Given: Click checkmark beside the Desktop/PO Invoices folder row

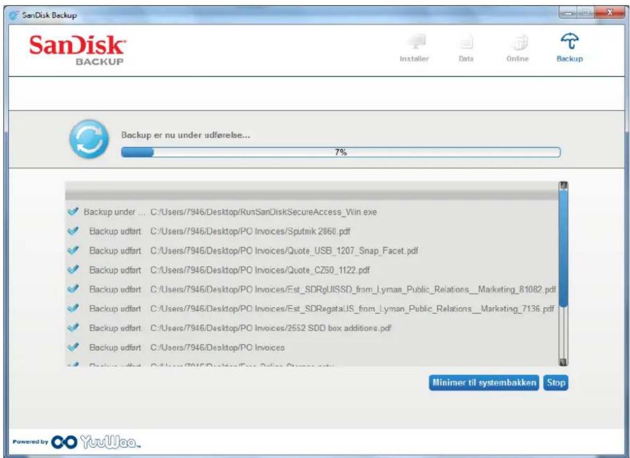Looking at the screenshot, I should (x=73, y=346).
